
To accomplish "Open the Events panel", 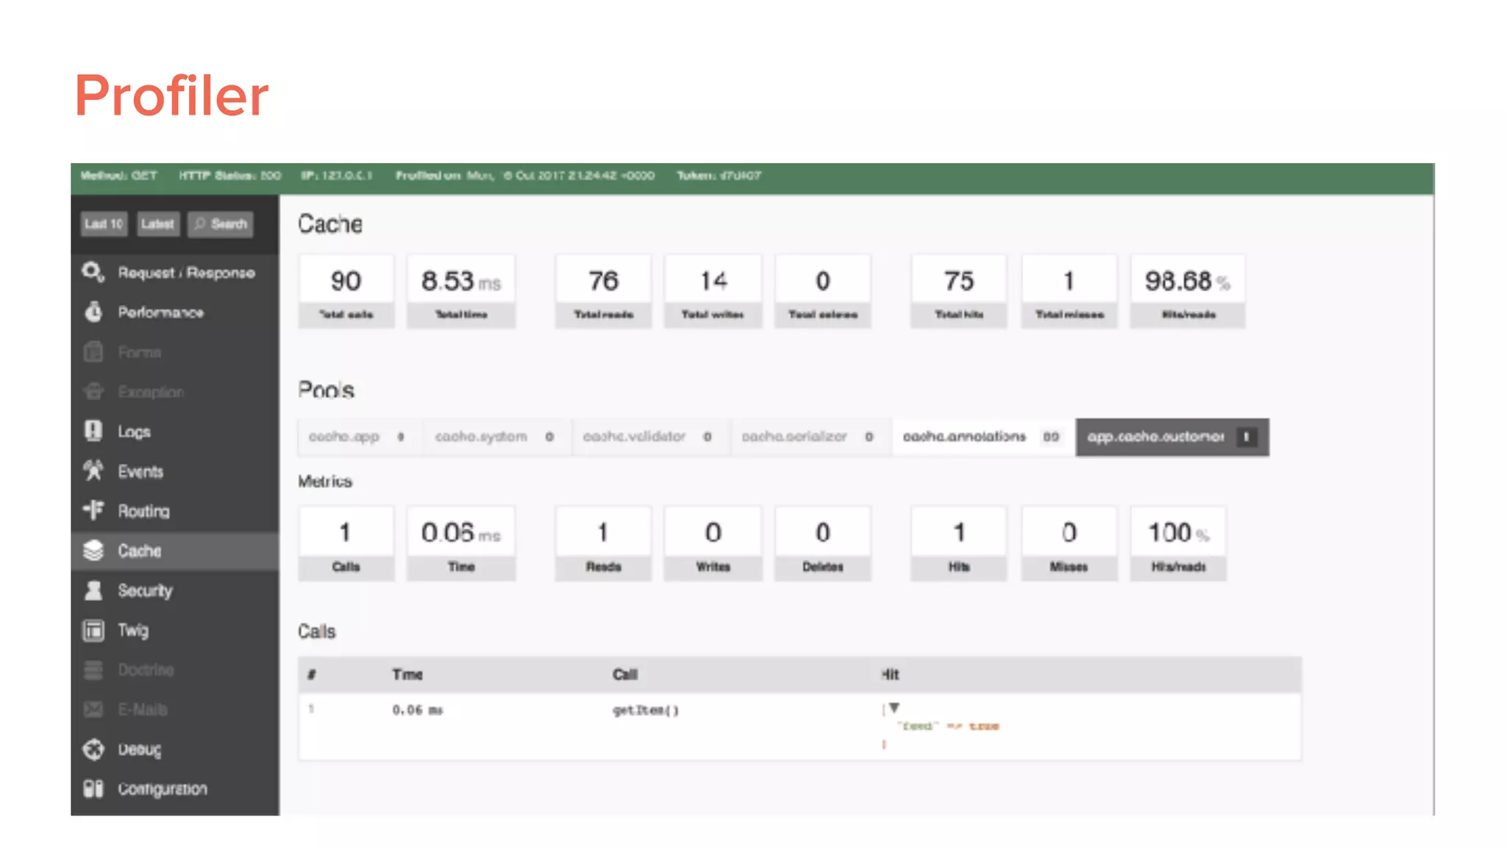I will click(x=175, y=471).
